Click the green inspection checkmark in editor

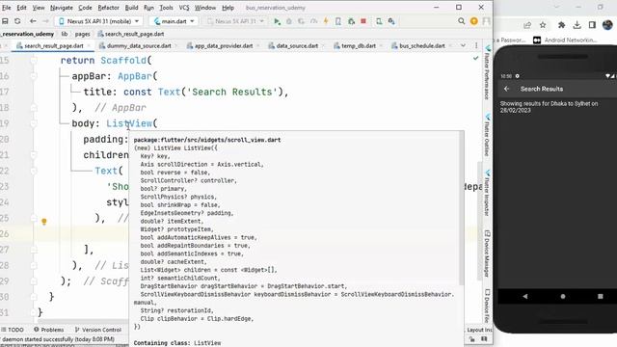coord(475,58)
